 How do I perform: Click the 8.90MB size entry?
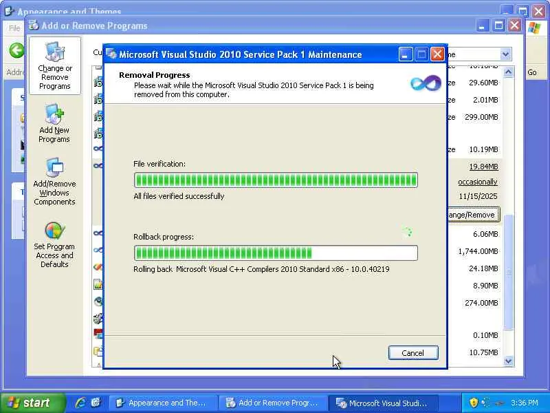click(485, 286)
